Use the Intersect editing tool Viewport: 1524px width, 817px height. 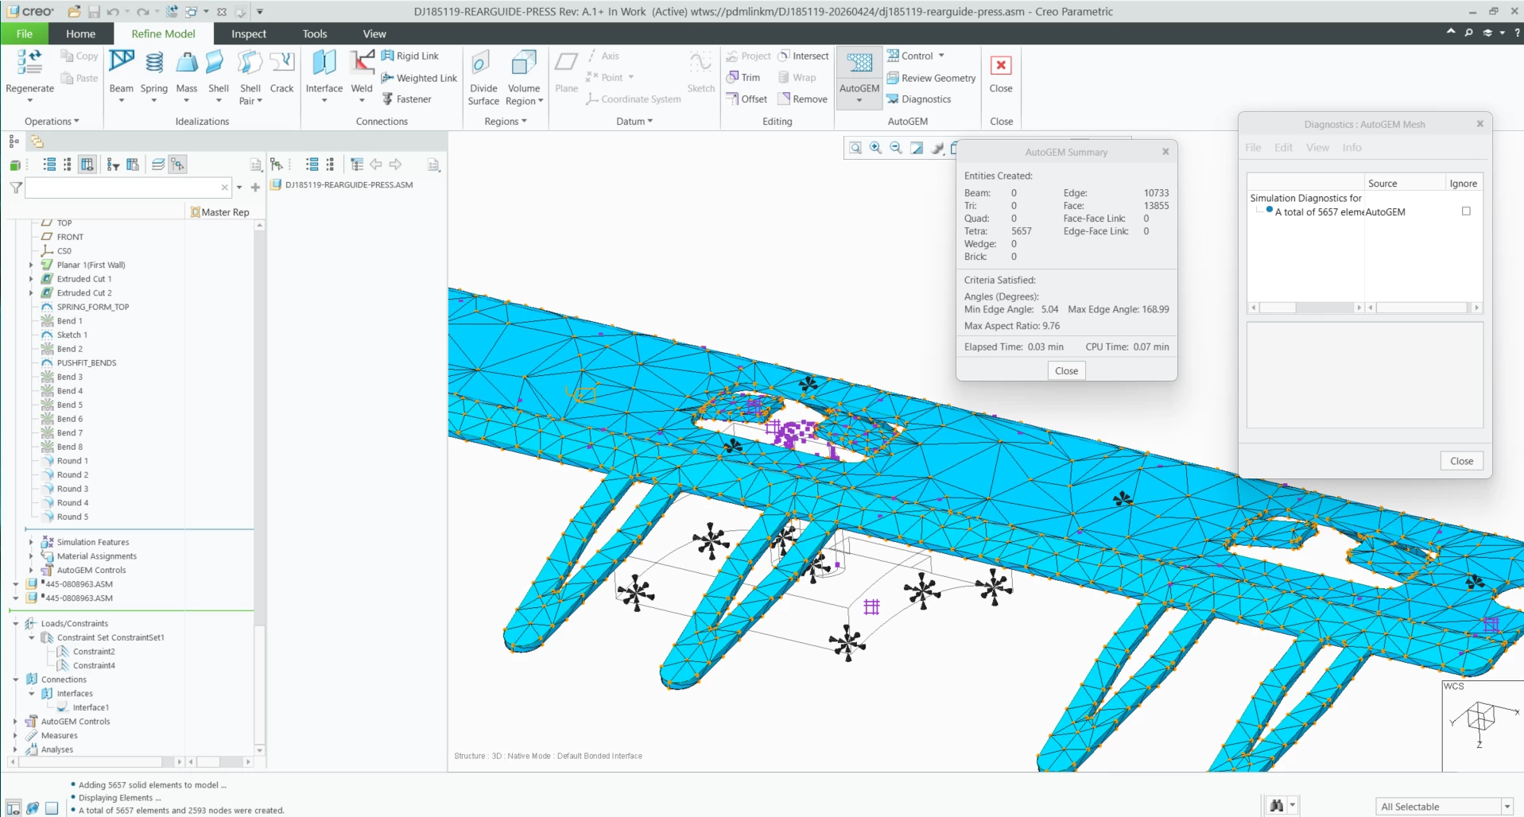pos(803,56)
